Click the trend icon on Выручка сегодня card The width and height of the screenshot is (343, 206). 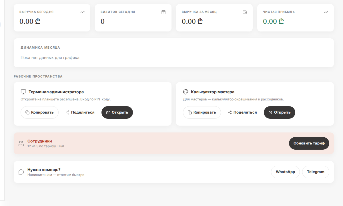pyautogui.click(x=82, y=12)
